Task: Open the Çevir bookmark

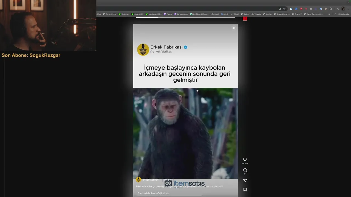Action: click(x=225, y=14)
